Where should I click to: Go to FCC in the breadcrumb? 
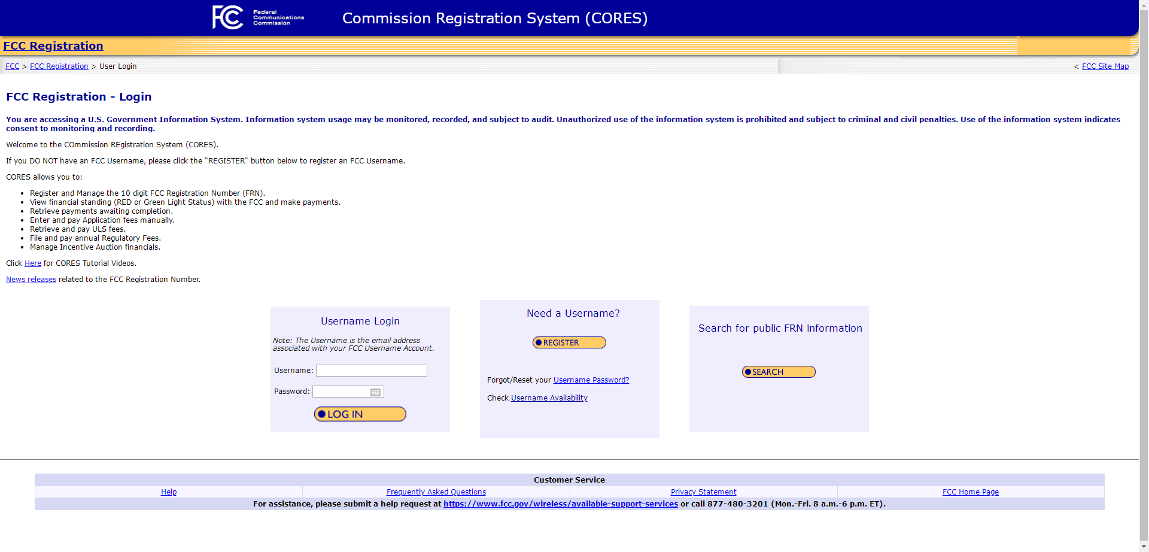12,66
